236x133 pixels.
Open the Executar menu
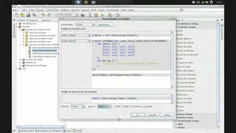75,10
